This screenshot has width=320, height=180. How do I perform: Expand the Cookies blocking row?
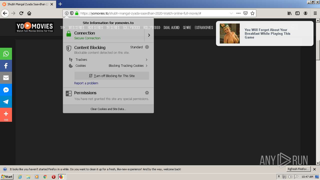point(108,66)
